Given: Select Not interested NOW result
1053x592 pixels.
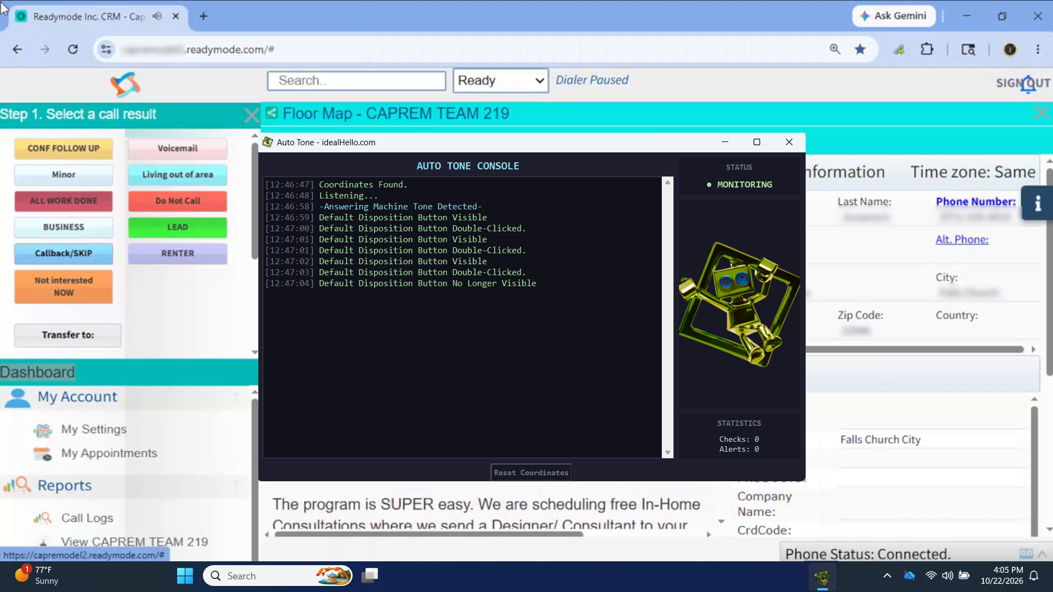Looking at the screenshot, I should point(64,286).
